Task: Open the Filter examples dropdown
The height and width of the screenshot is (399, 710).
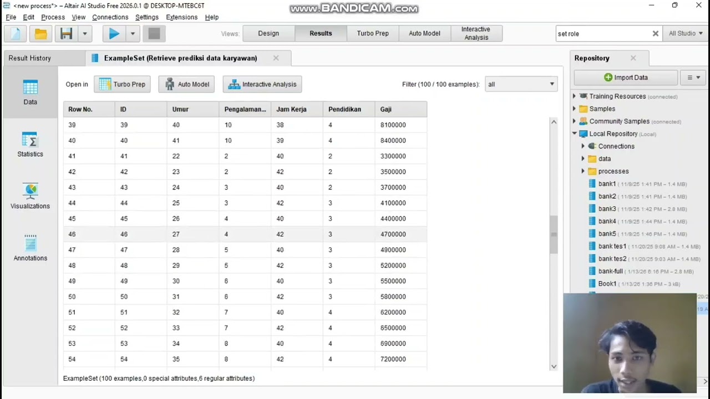Action: [520, 84]
